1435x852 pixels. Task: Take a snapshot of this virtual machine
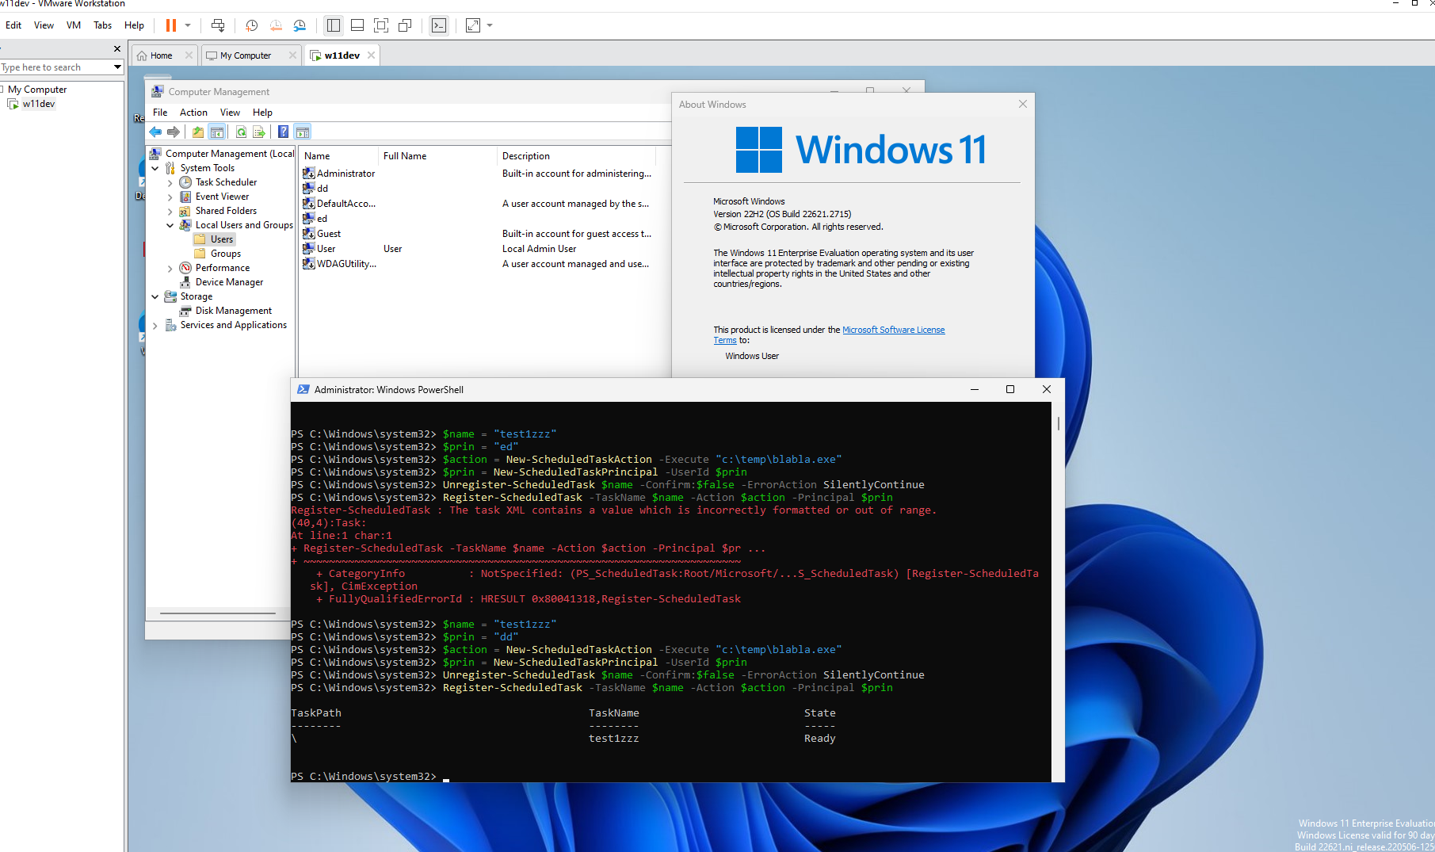click(x=251, y=25)
